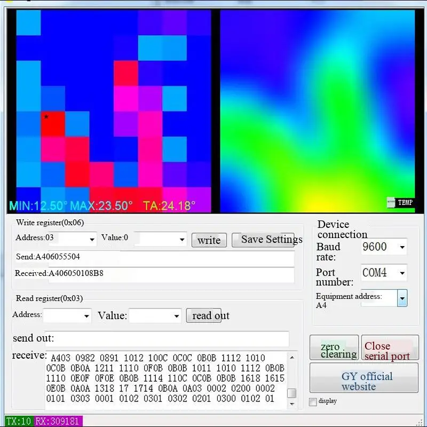Click the read out button
Image resolution: width=427 pixels, height=427 pixels.
tap(204, 315)
